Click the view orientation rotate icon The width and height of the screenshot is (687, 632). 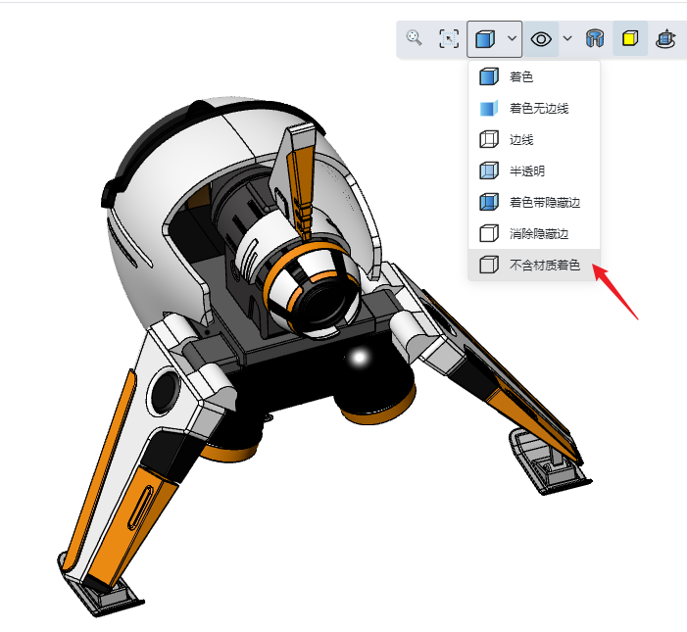click(x=665, y=38)
